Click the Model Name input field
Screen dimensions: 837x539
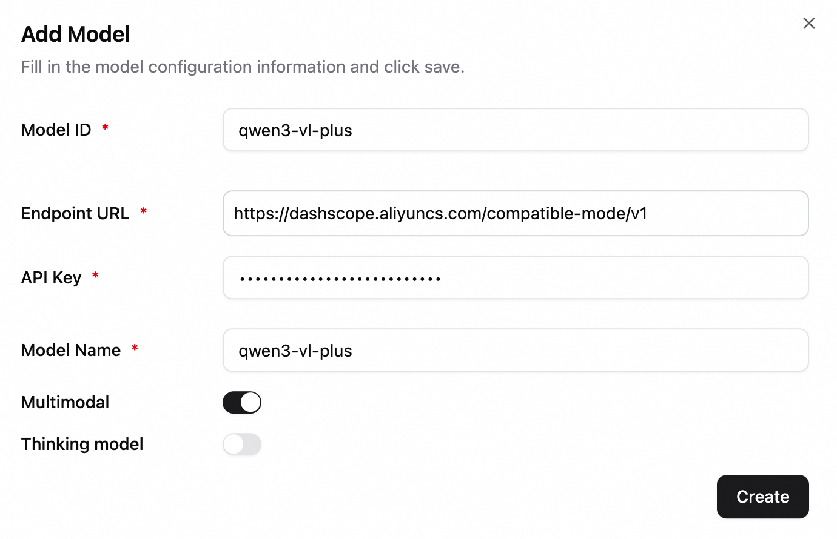(x=516, y=351)
